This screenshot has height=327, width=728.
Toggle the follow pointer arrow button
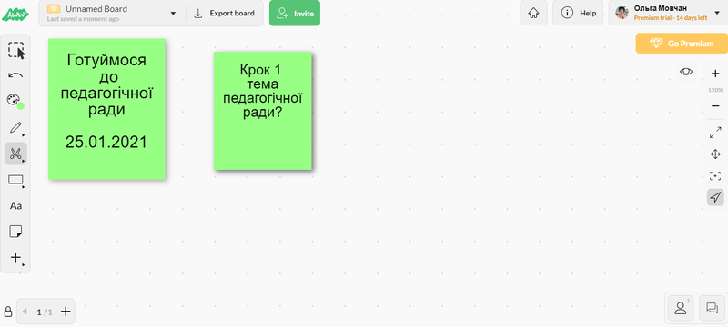tap(715, 197)
